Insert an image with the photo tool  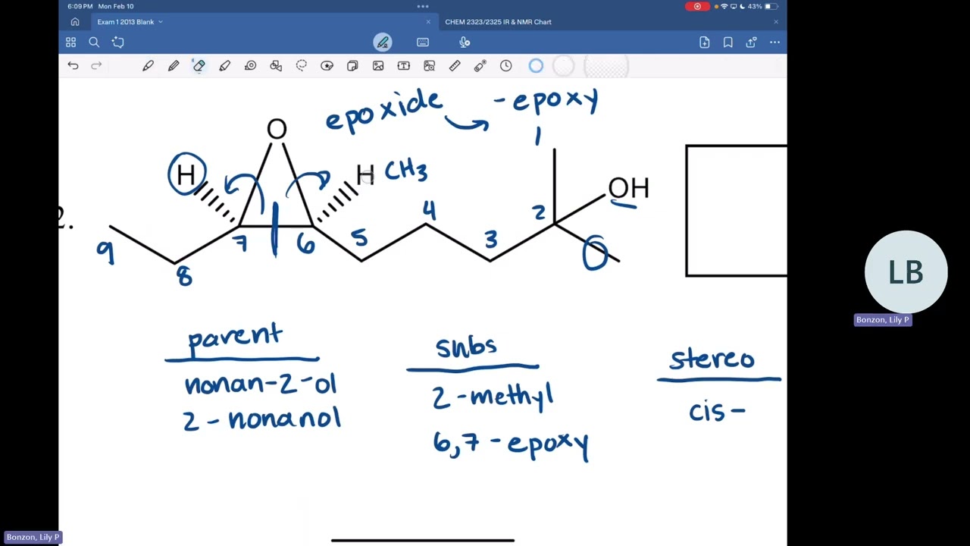point(378,66)
